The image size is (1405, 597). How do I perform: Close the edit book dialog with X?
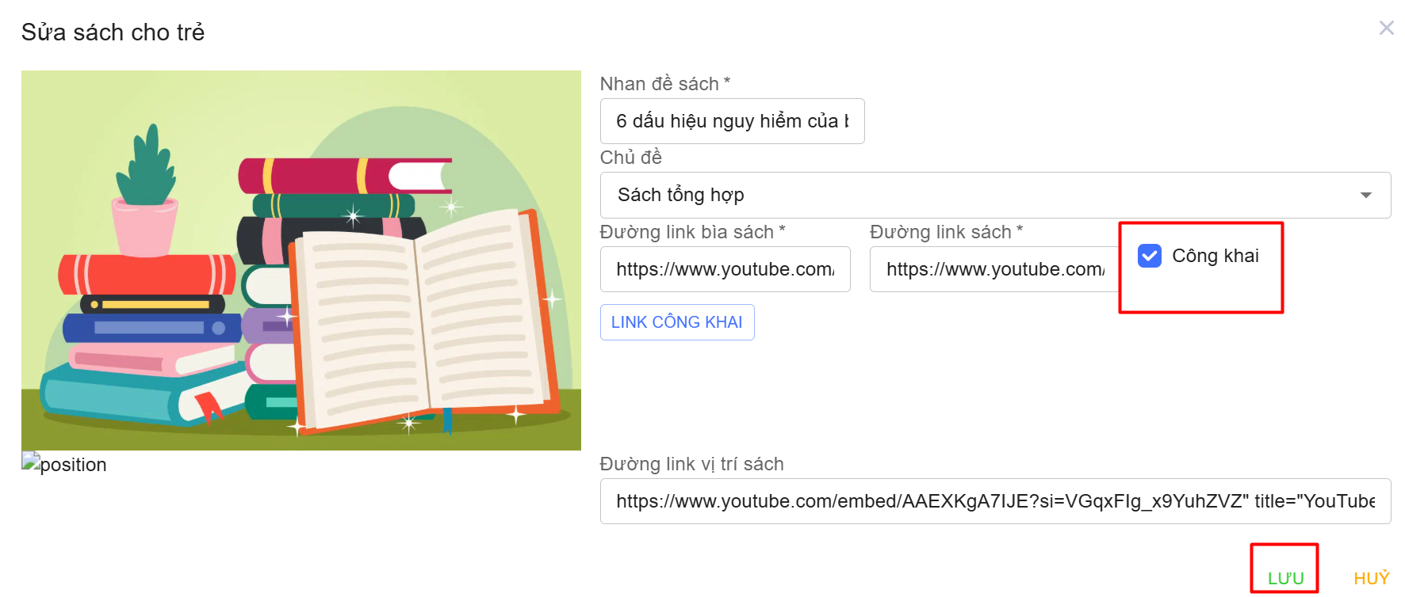click(x=1386, y=29)
